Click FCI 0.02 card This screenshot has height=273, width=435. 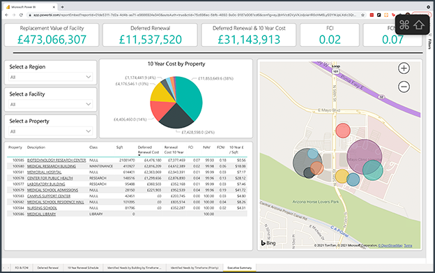click(330, 35)
